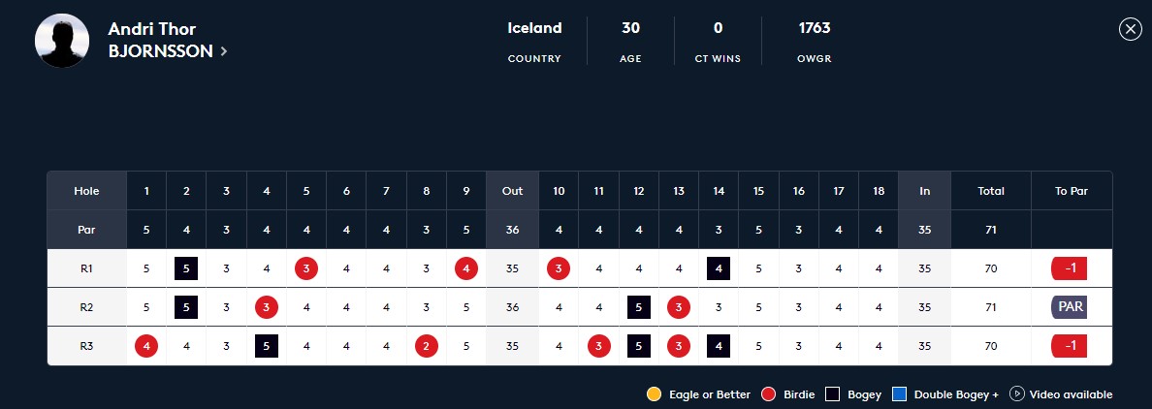Screen dimensions: 1152x409
Task: Open Andri Thor BJORNSSON name link
Action: pos(161,40)
